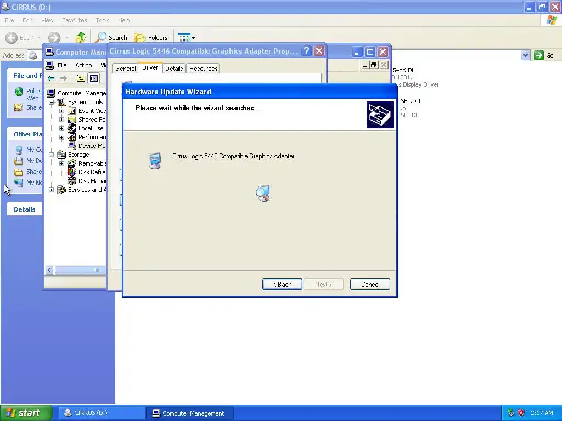562x421 pixels.
Task: Open the View menu in CIRRUS explorer window
Action: tap(47, 20)
